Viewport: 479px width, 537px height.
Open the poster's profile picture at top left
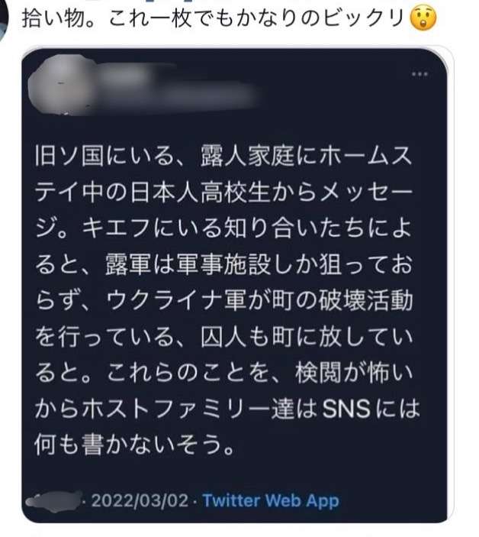pos(3,21)
